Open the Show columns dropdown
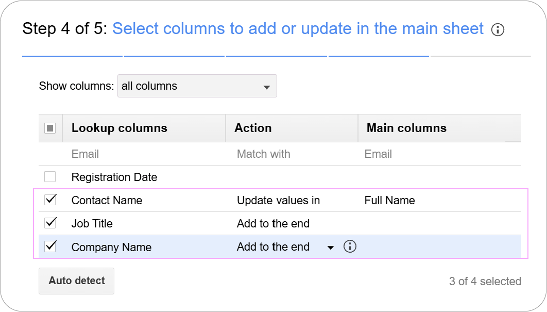The height and width of the screenshot is (312, 547). [x=197, y=86]
